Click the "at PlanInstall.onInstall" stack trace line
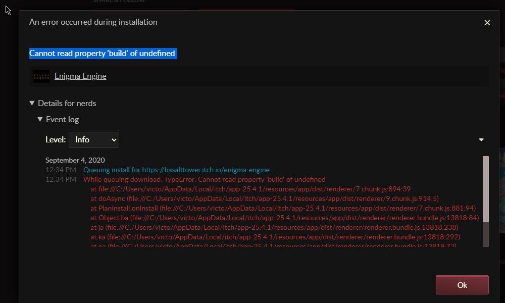This screenshot has width=505, height=303. 283,208
